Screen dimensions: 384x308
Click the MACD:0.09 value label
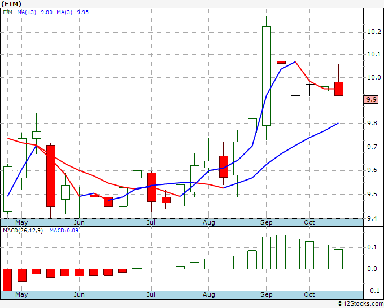tap(64, 231)
